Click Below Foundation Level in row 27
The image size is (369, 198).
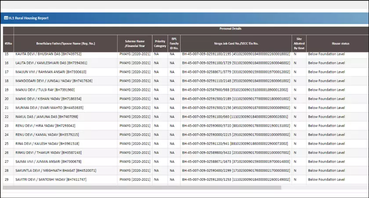tap(326, 161)
